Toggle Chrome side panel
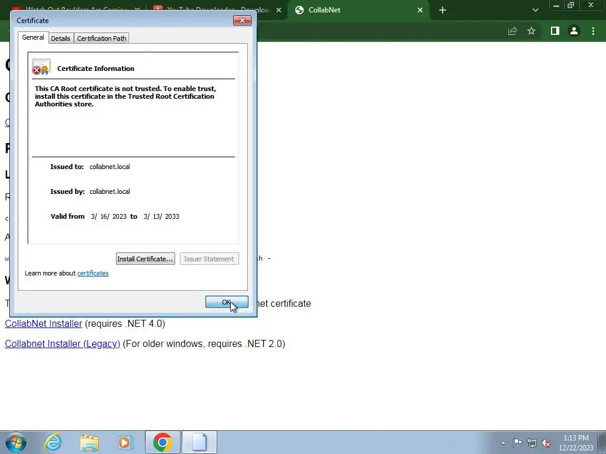 click(x=555, y=31)
